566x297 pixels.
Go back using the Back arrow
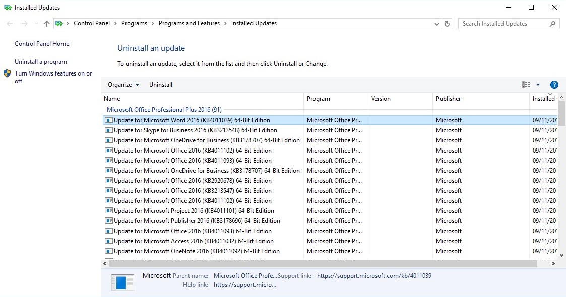point(10,24)
